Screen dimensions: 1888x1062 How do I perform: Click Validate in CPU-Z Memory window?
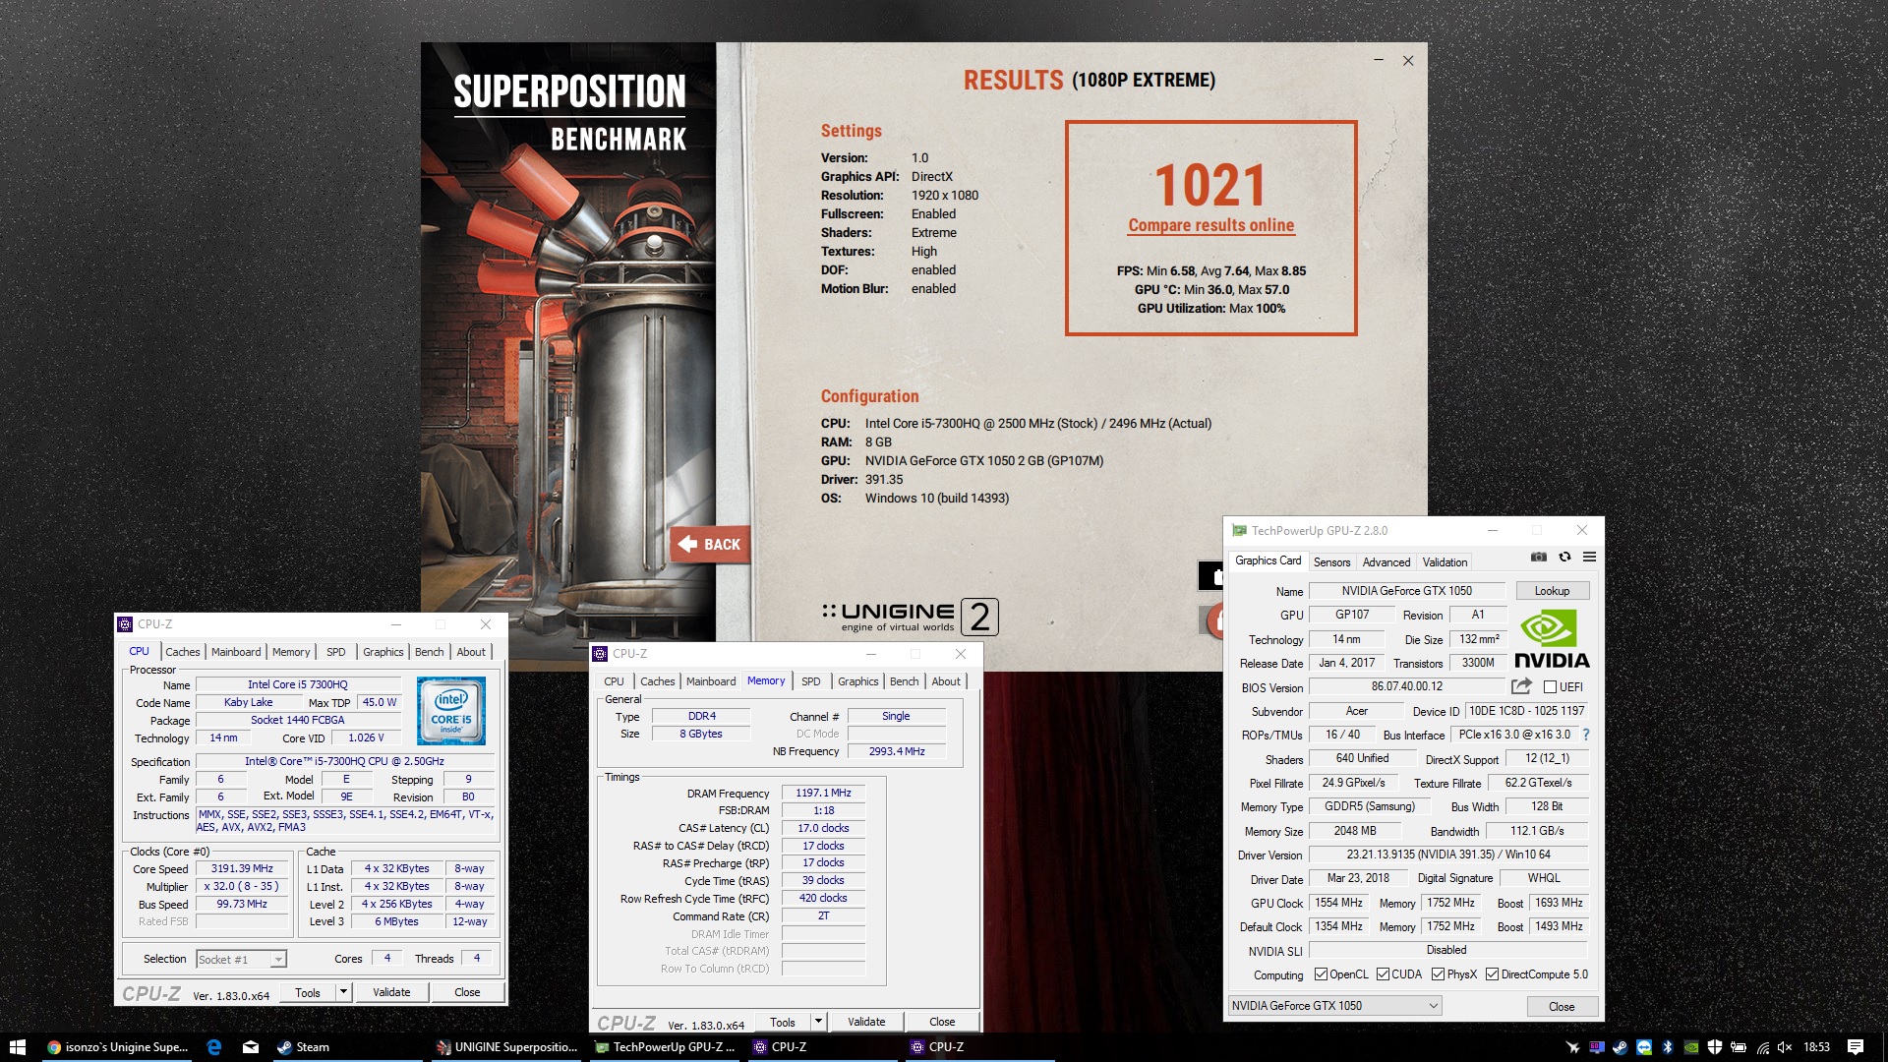(x=866, y=1022)
